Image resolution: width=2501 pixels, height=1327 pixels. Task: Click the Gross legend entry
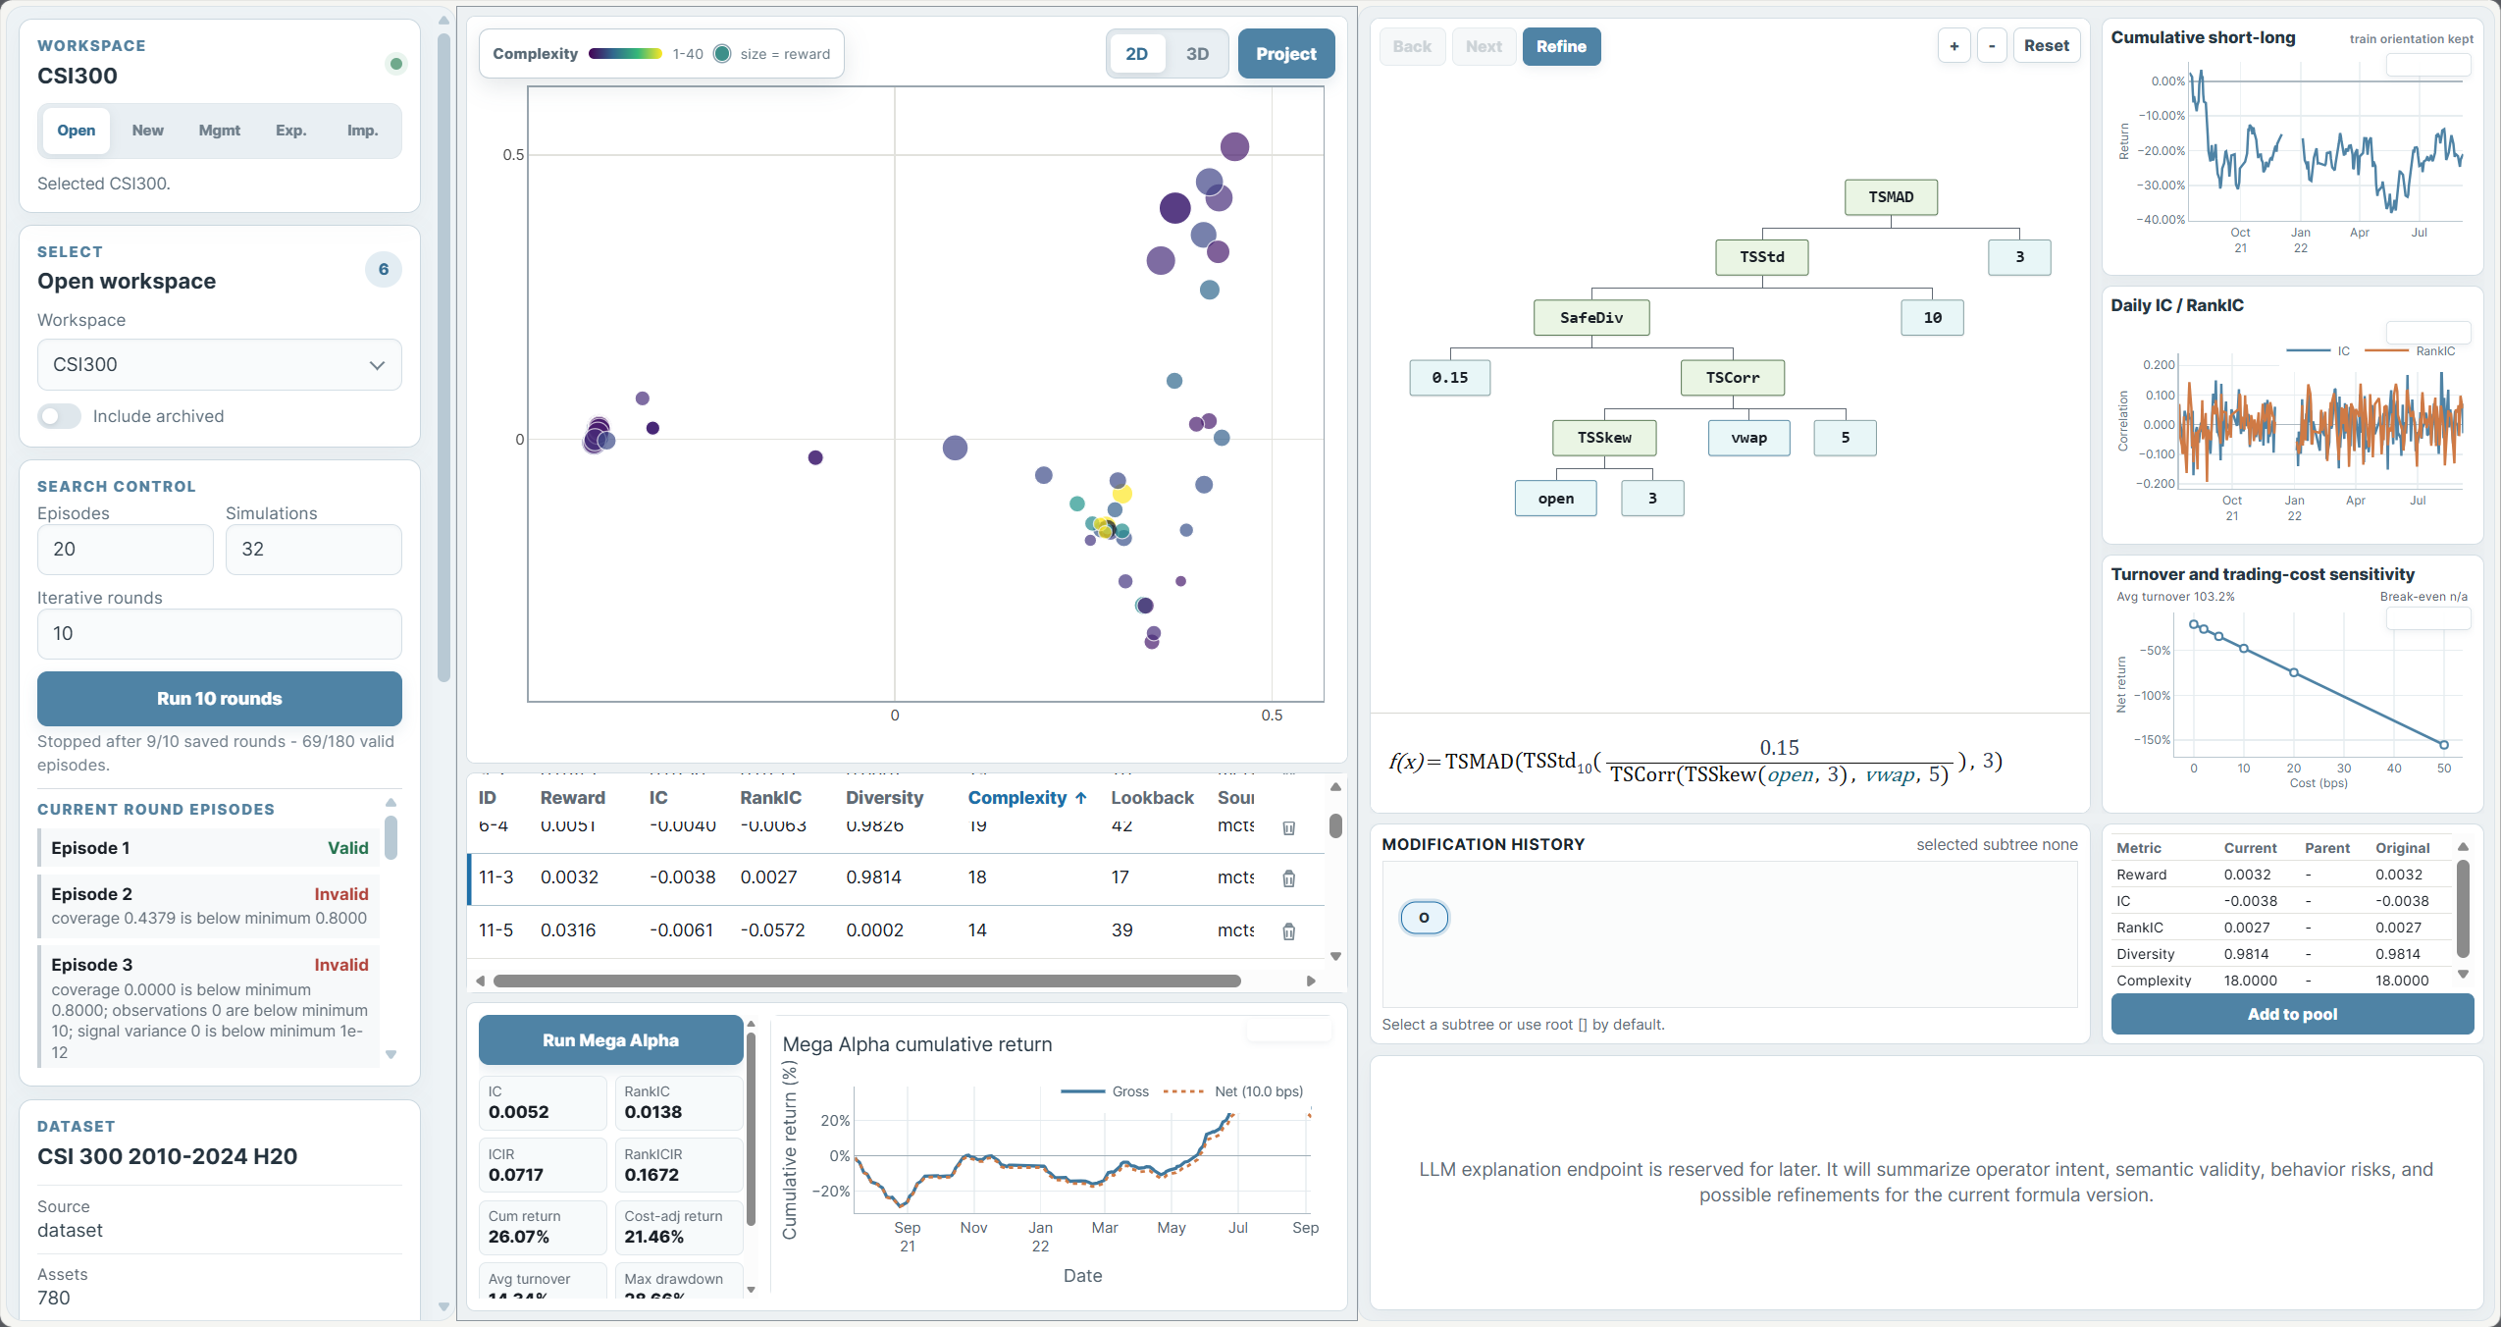[x=1106, y=1091]
